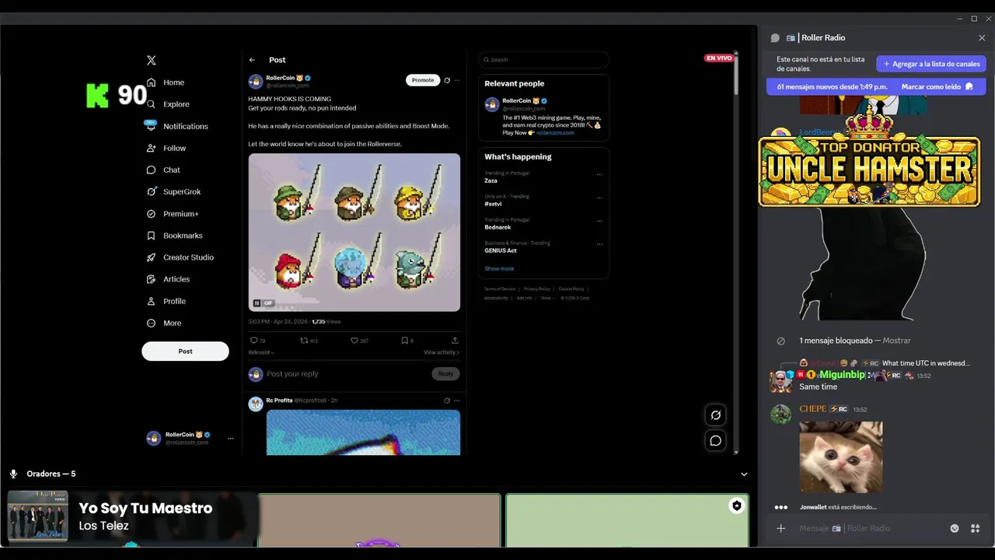This screenshot has width=995, height=560.
Task: Click the Profile person icon
Action: pyautogui.click(x=152, y=301)
